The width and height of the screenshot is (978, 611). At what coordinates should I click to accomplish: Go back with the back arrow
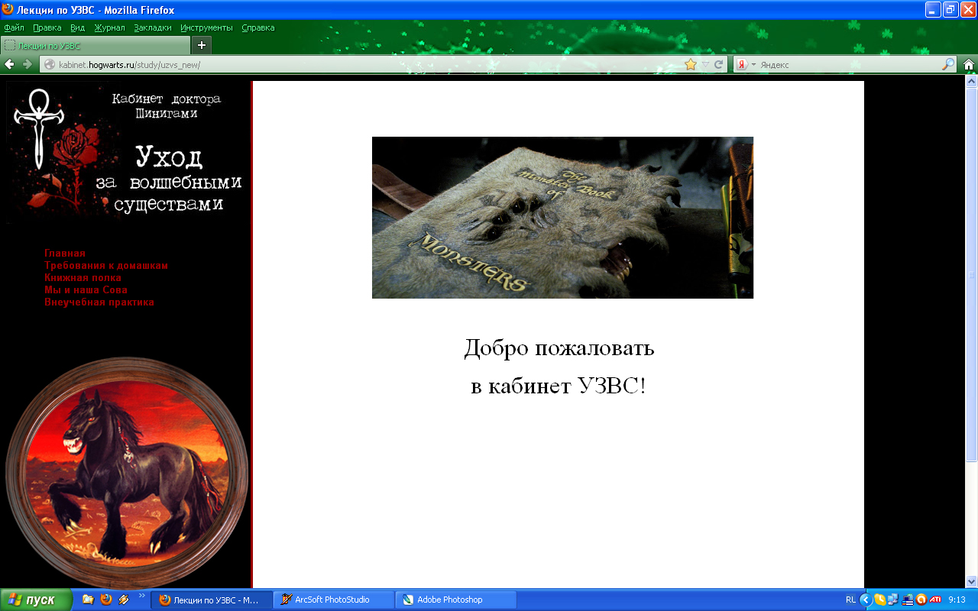coord(10,64)
